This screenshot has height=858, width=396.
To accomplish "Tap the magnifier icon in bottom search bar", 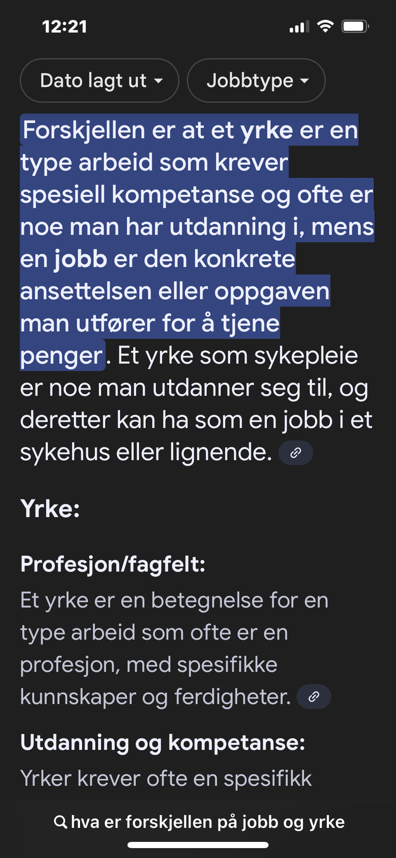I will tap(60, 822).
